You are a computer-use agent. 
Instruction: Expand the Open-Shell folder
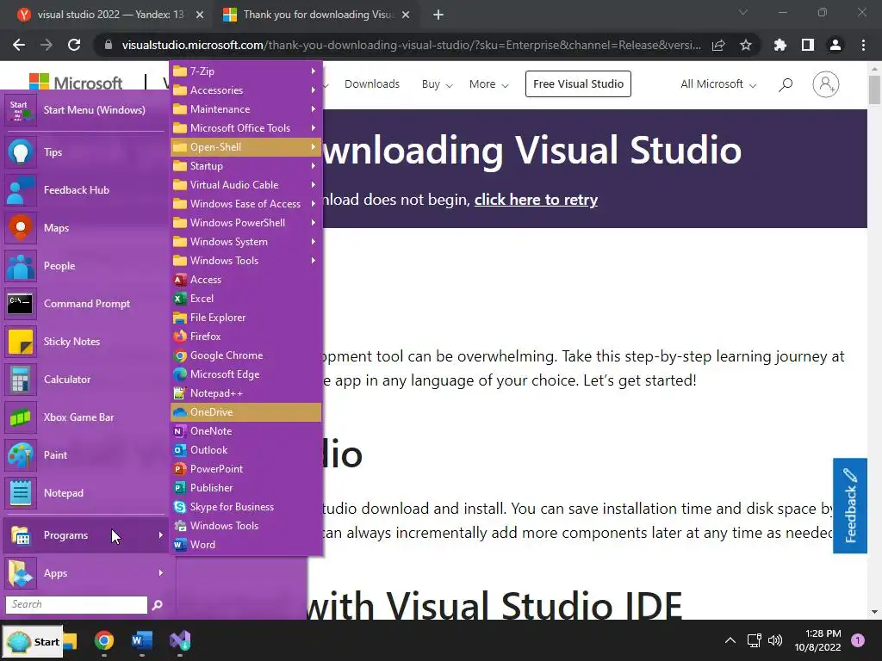(x=245, y=146)
